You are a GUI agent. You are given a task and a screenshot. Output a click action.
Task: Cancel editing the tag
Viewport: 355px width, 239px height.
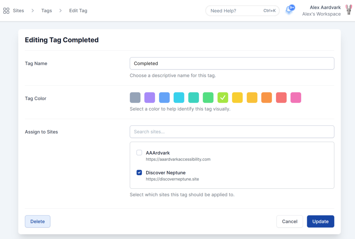pos(289,221)
